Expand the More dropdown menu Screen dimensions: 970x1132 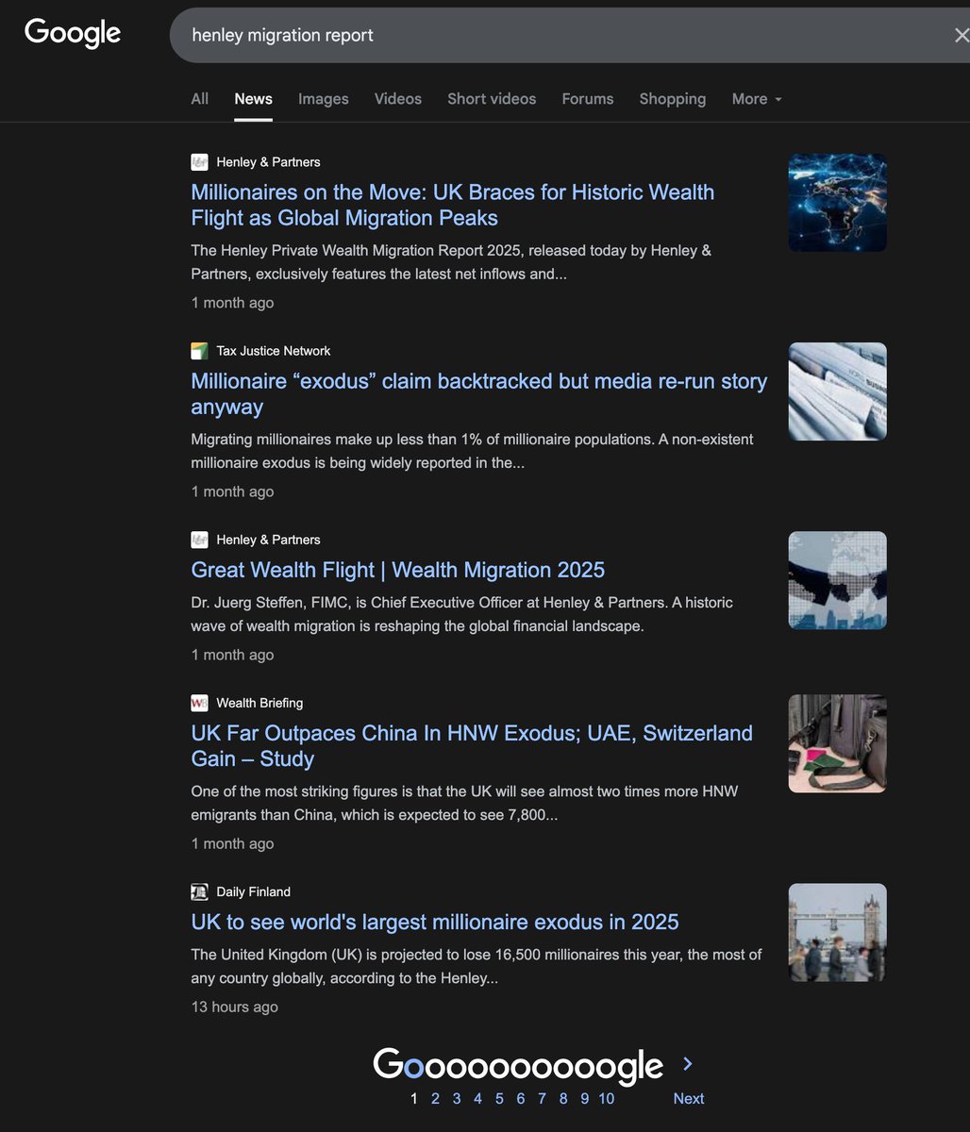tap(757, 99)
